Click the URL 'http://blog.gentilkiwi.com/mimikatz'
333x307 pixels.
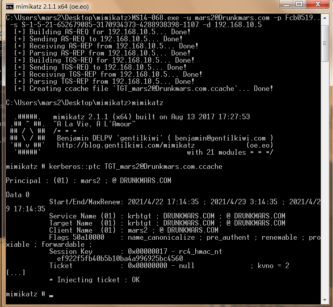click(x=126, y=145)
